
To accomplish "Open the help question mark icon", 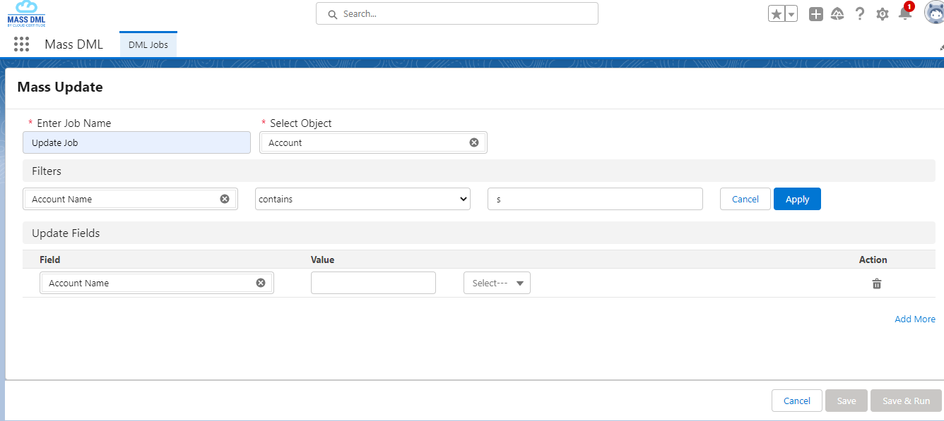I will [860, 14].
